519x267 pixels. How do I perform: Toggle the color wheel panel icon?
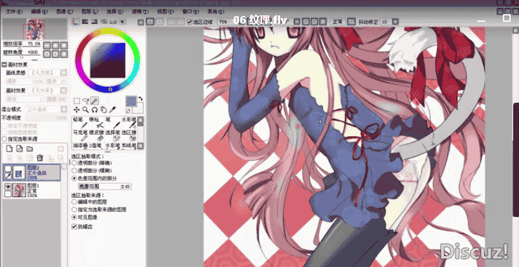(x=76, y=22)
